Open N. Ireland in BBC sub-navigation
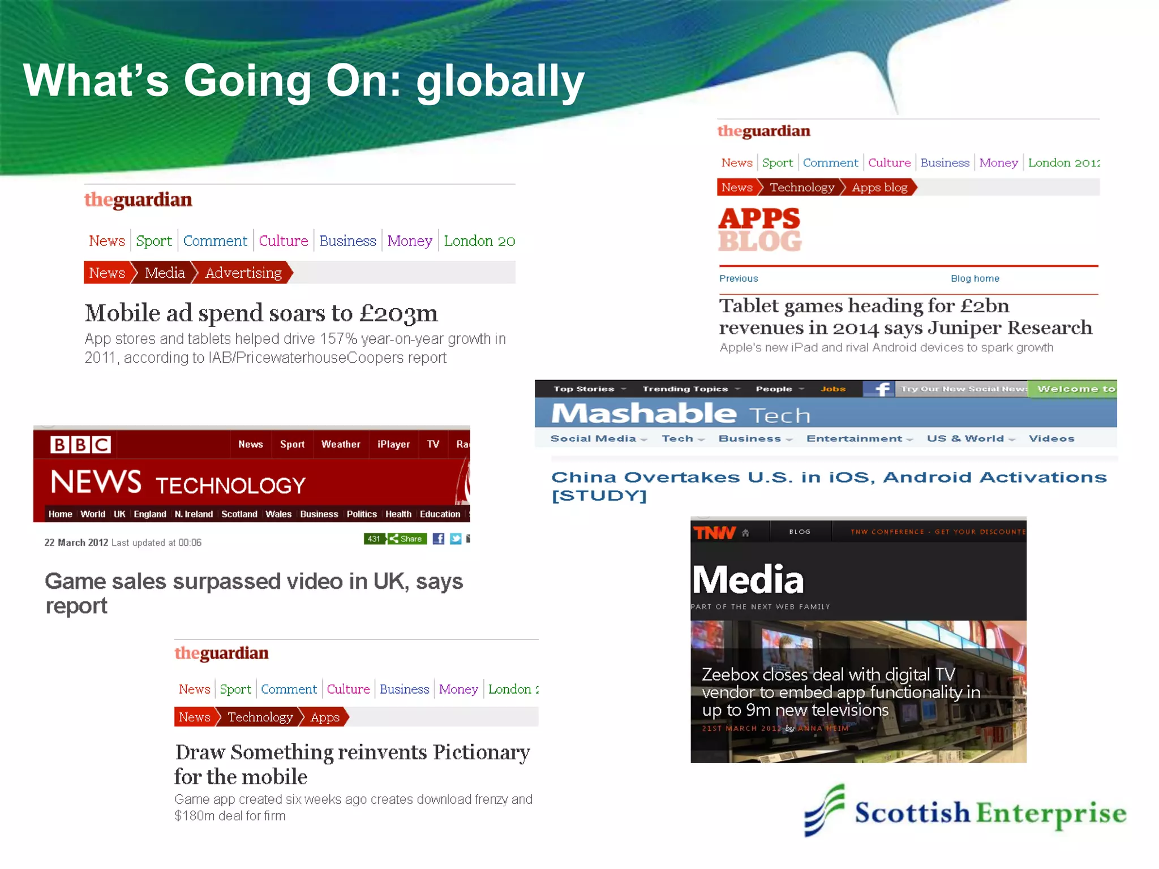Image resolution: width=1159 pixels, height=869 pixels. pos(194,514)
